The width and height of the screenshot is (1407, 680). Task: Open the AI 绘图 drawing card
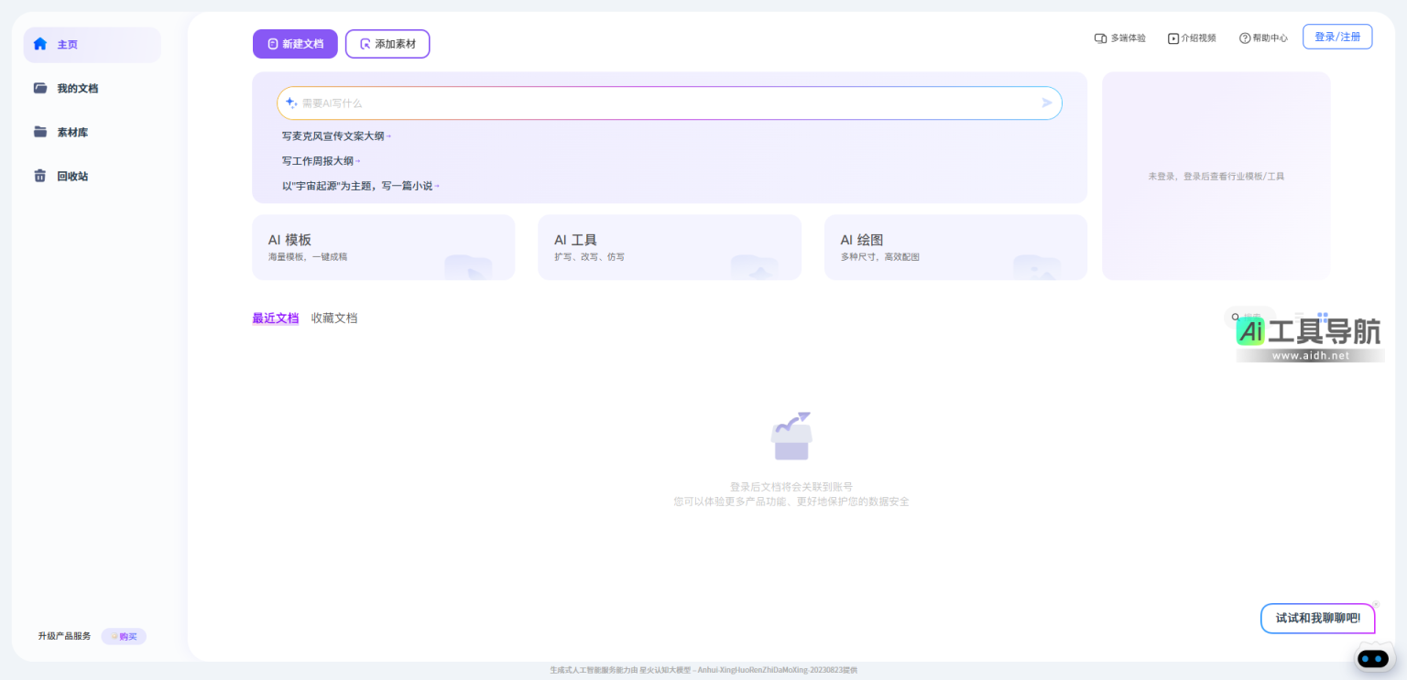[955, 247]
